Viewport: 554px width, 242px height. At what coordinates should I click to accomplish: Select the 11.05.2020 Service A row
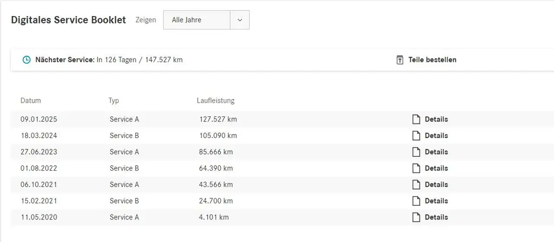(x=125, y=217)
